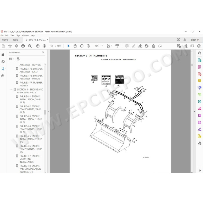
Task: Open bookmark Figure 3-75 Sweeper Assembly Idler
Action: [31, 70]
